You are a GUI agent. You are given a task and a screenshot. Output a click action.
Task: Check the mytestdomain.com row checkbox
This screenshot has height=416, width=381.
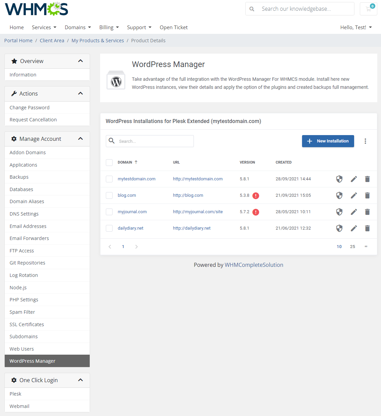tap(109, 179)
